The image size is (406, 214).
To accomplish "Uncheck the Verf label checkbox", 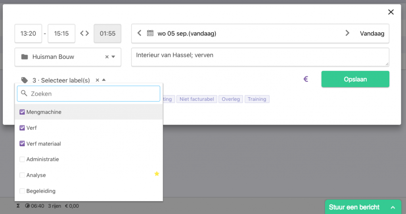I will click(22, 128).
